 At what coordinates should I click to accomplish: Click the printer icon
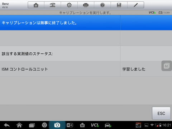click(x=86, y=5)
